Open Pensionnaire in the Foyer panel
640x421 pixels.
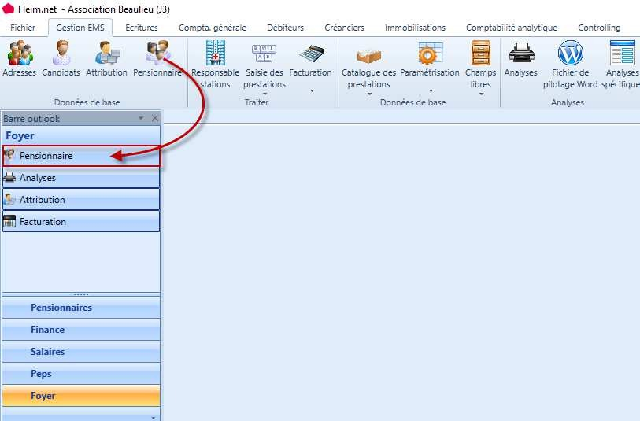(x=81, y=156)
